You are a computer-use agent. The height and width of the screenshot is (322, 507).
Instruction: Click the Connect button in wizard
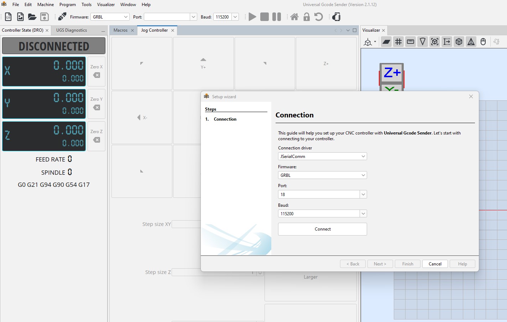[x=323, y=229]
